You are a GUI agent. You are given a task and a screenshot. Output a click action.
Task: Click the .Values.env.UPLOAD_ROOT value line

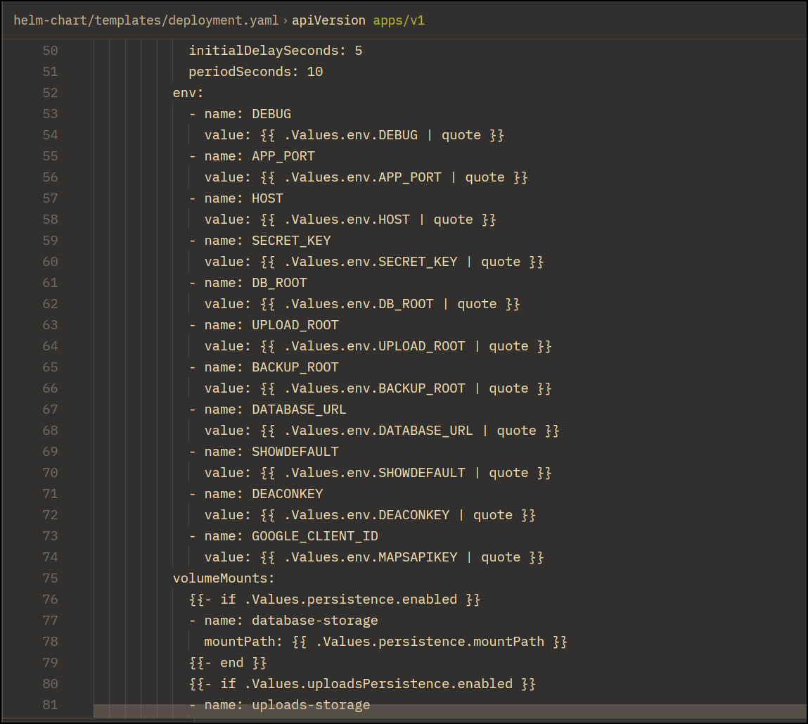[x=378, y=347]
